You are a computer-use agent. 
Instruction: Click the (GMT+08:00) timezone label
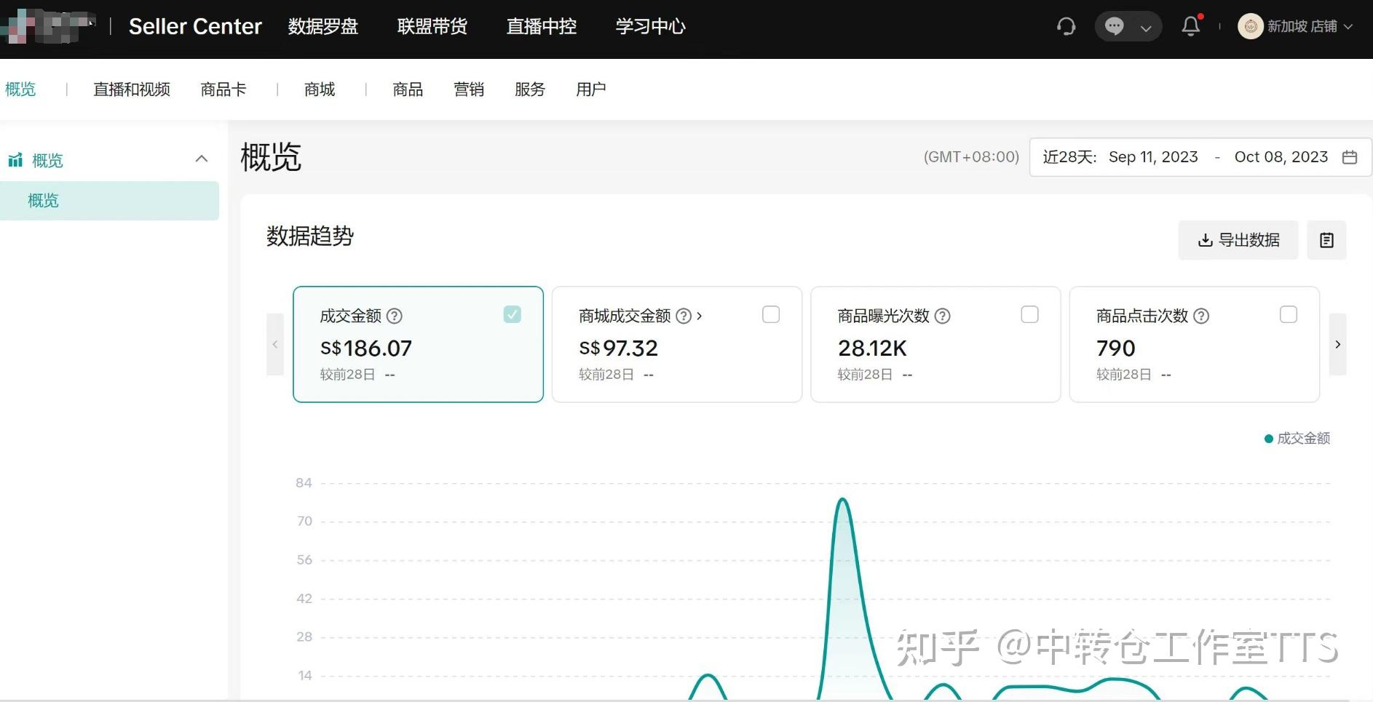click(971, 157)
